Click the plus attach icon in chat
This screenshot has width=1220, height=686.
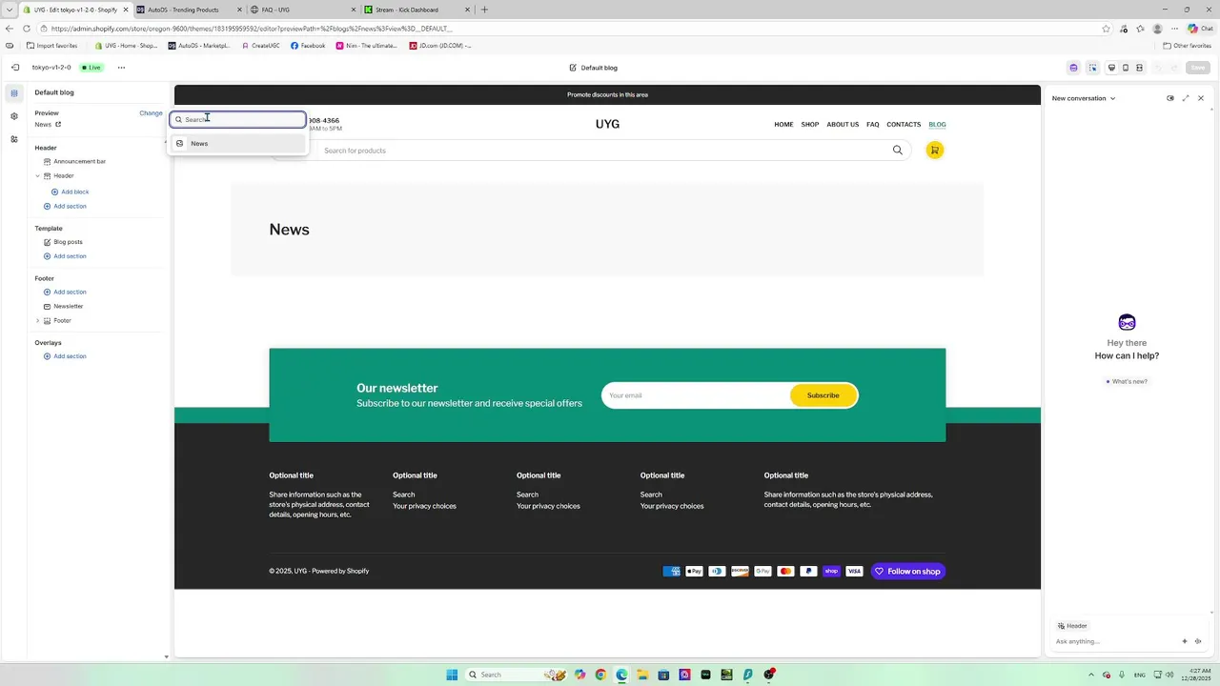[1185, 641]
